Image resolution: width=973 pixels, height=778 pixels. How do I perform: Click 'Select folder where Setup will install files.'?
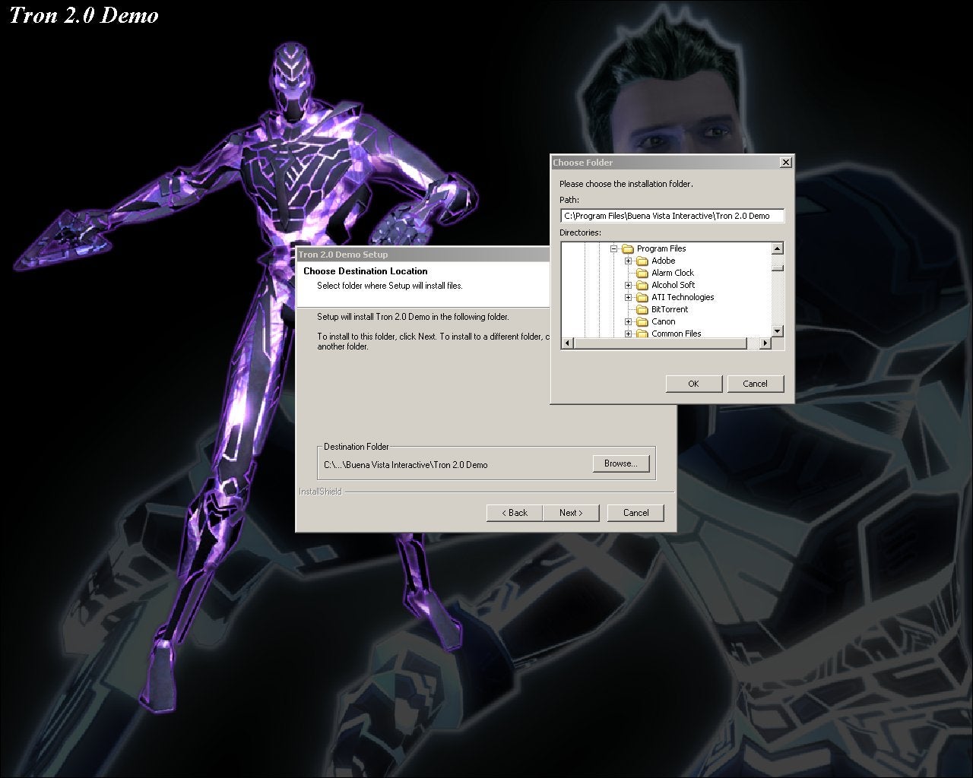390,286
